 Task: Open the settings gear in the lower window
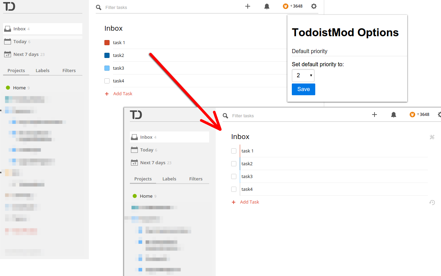tap(439, 115)
